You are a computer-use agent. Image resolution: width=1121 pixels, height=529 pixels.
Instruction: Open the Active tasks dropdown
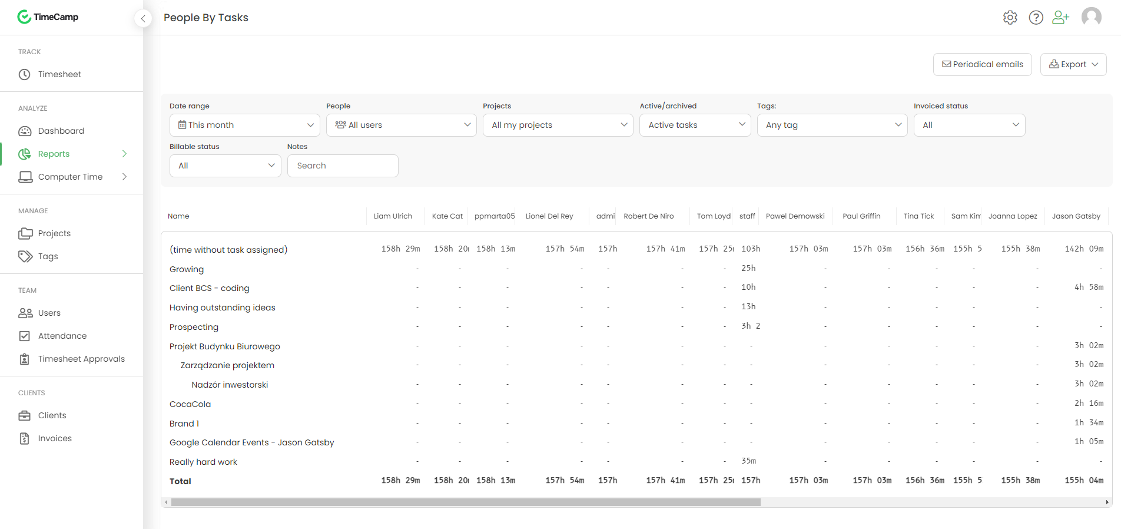[695, 125]
